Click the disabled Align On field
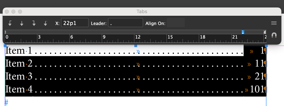The image size is (284, 106). coord(176,23)
